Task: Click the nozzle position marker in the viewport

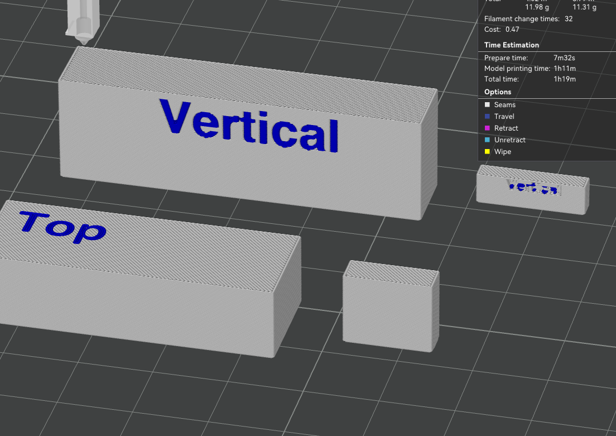Action: click(83, 22)
